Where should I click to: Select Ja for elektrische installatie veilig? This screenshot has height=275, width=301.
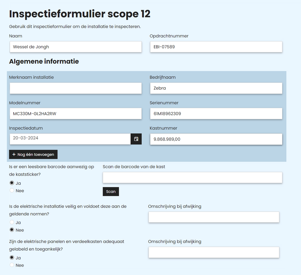coord(12,222)
